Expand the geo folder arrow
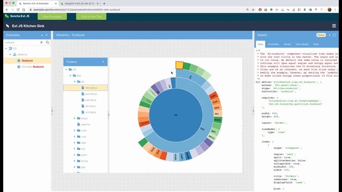342x192 pixels. click(x=75, y=167)
